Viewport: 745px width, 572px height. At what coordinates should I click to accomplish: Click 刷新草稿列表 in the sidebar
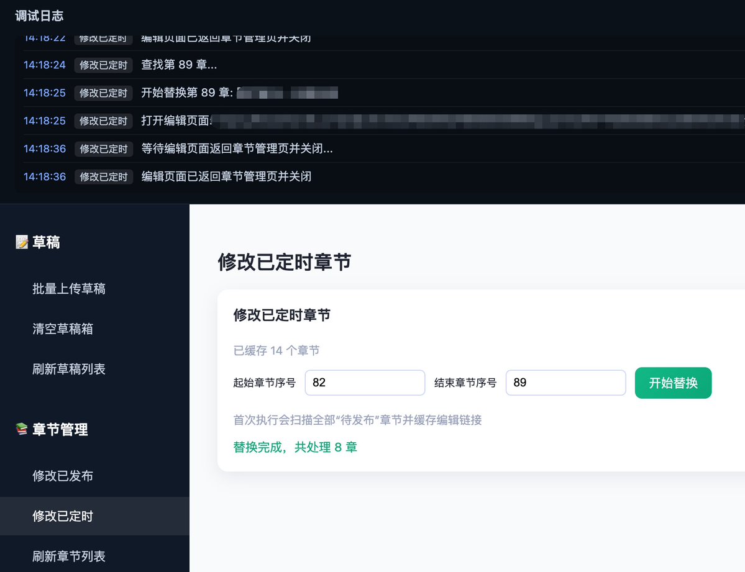68,369
